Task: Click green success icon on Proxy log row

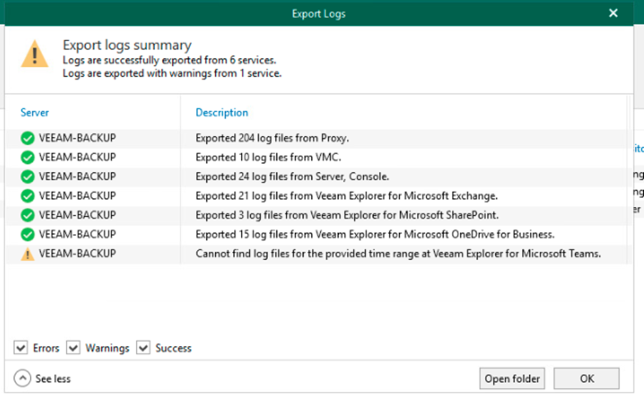Action: (x=28, y=139)
